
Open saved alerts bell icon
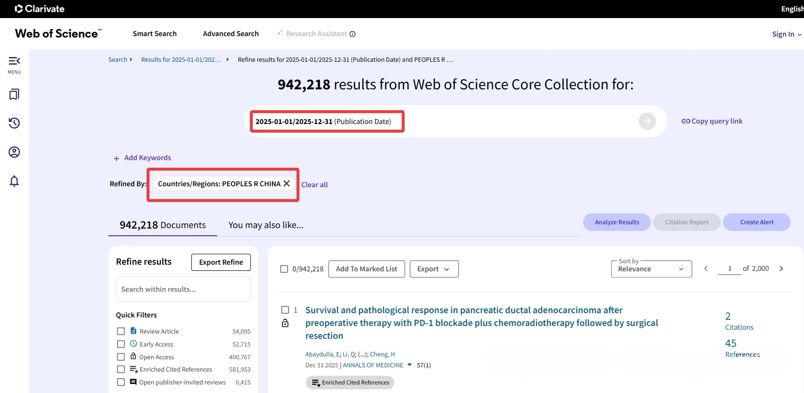14,181
